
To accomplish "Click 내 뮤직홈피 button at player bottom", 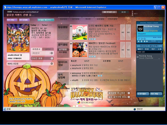I will tap(143, 94).
